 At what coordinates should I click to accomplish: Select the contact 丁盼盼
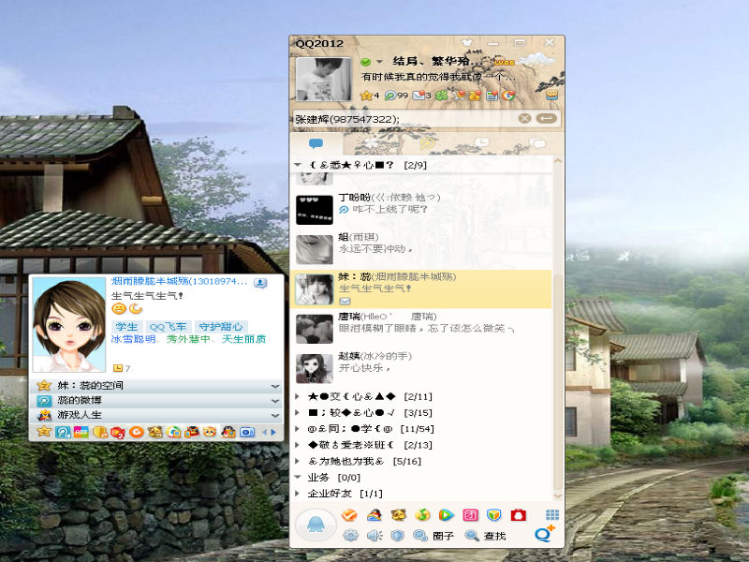[x=421, y=209]
